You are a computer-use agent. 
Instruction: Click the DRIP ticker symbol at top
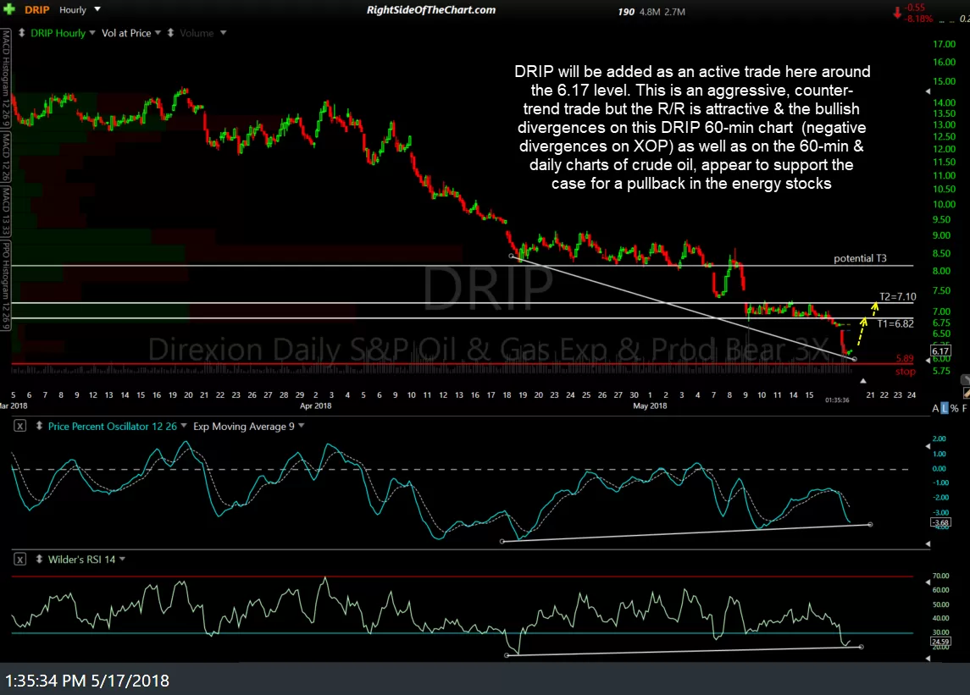coord(36,10)
